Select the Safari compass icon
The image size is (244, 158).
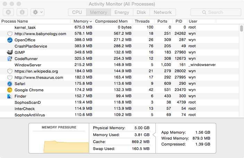pos(10,84)
